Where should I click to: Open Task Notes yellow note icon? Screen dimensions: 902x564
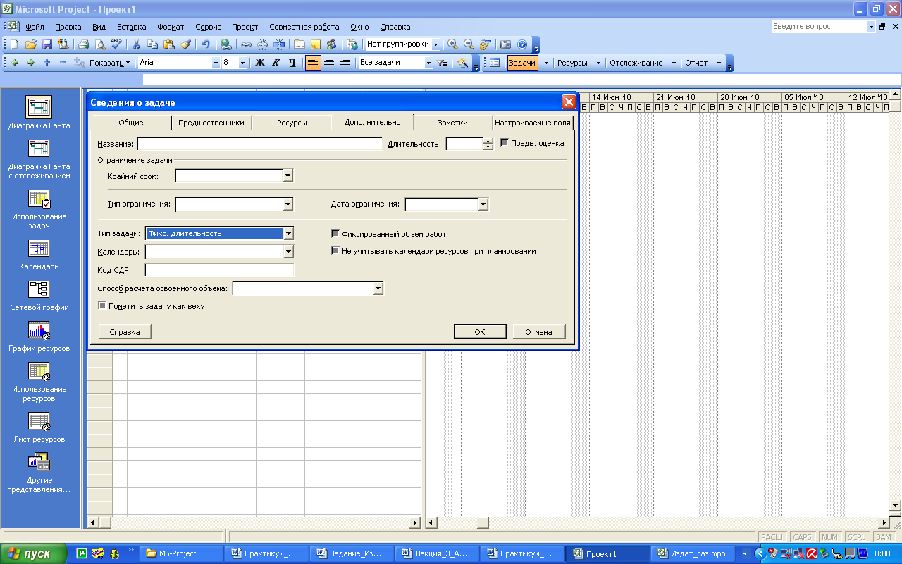(x=316, y=44)
